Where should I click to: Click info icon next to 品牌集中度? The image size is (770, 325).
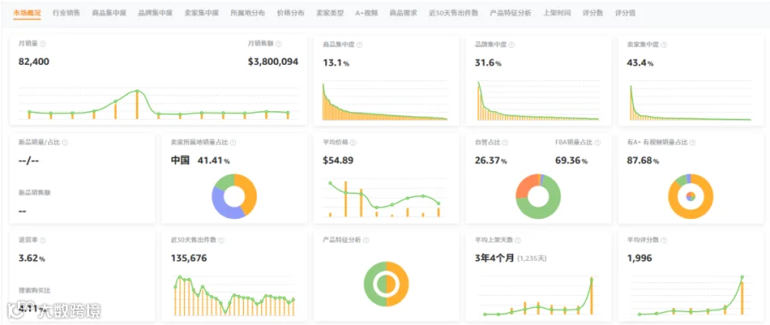[512, 44]
